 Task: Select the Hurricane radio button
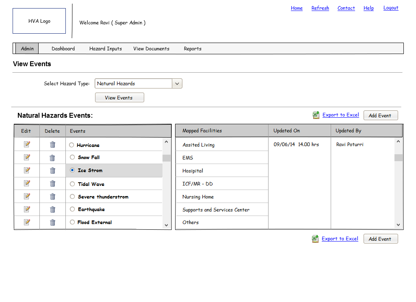coord(72,145)
